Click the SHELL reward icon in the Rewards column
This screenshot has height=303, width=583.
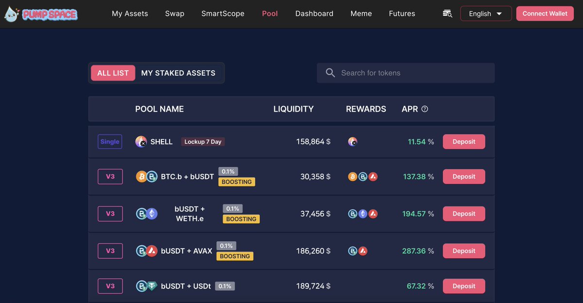[x=353, y=142]
